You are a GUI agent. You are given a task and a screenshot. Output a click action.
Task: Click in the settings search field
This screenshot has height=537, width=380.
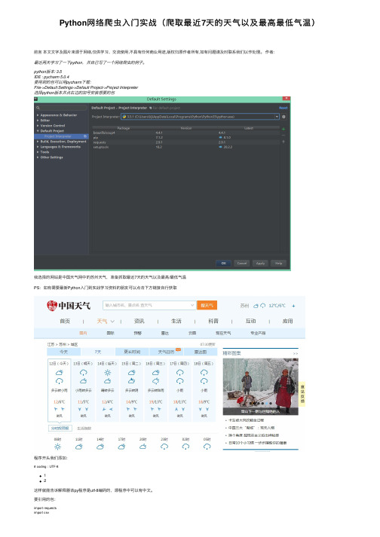(61, 108)
